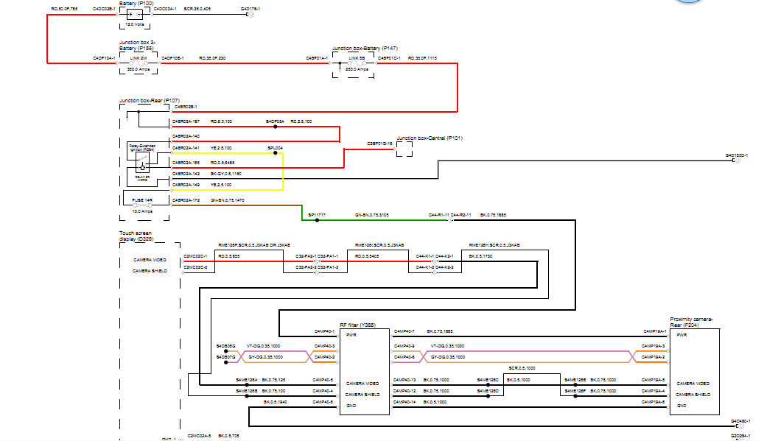The width and height of the screenshot is (764, 441).
Task: Select the Junction box-Rear (P107) title
Action: [x=150, y=100]
